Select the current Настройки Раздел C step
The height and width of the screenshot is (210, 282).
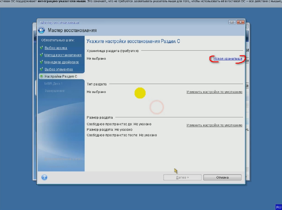61,76
